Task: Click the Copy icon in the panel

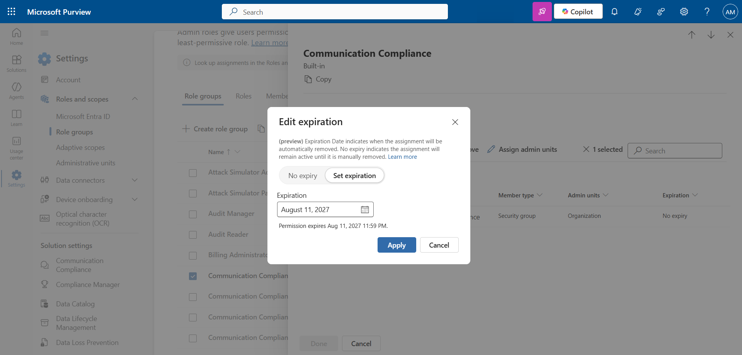Action: coord(308,79)
